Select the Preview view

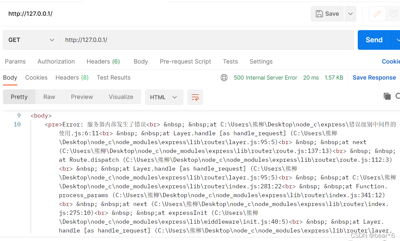pyautogui.click(x=82, y=97)
